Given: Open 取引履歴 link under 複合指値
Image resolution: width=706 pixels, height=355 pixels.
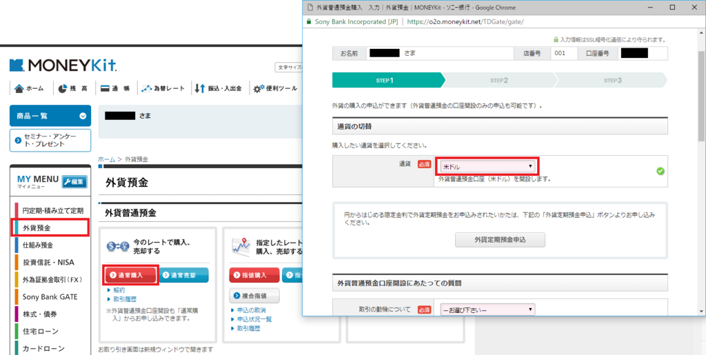Looking at the screenshot, I should click(248, 328).
